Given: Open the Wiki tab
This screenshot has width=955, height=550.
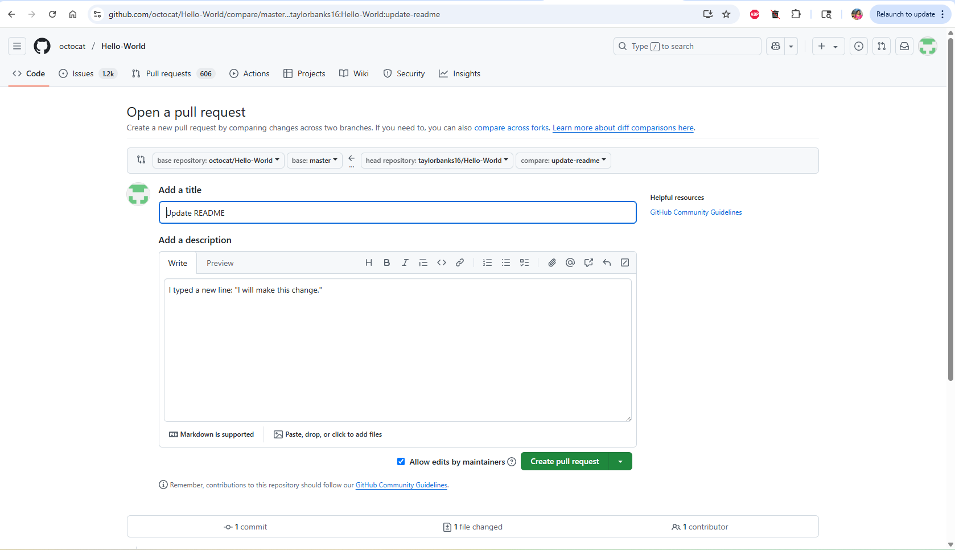Looking at the screenshot, I should pos(354,73).
